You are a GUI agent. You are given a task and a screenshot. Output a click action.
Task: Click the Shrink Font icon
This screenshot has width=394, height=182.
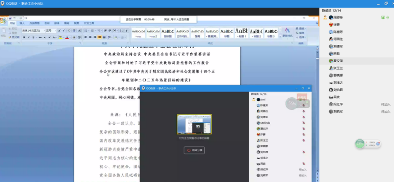coord(64,31)
